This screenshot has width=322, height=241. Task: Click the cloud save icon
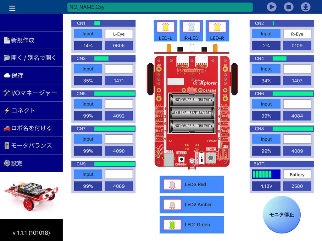point(7,75)
